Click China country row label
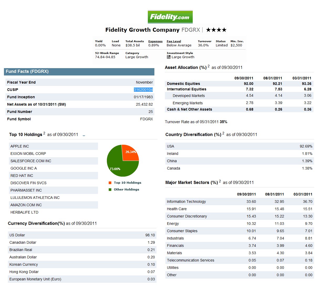The width and height of the screenshot is (329, 299). (172, 161)
